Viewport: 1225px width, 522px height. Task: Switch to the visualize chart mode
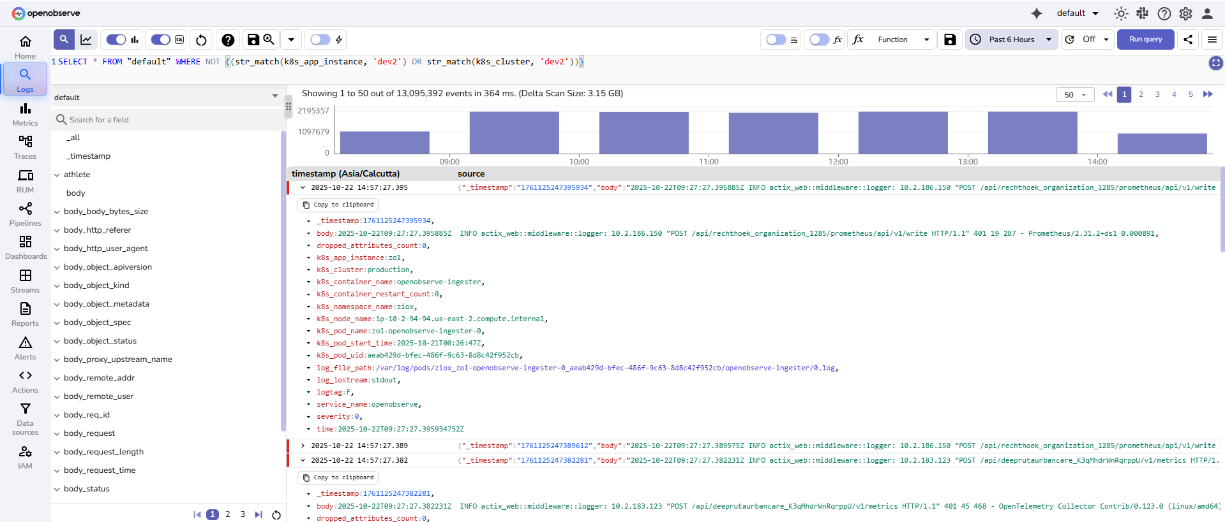(x=86, y=40)
